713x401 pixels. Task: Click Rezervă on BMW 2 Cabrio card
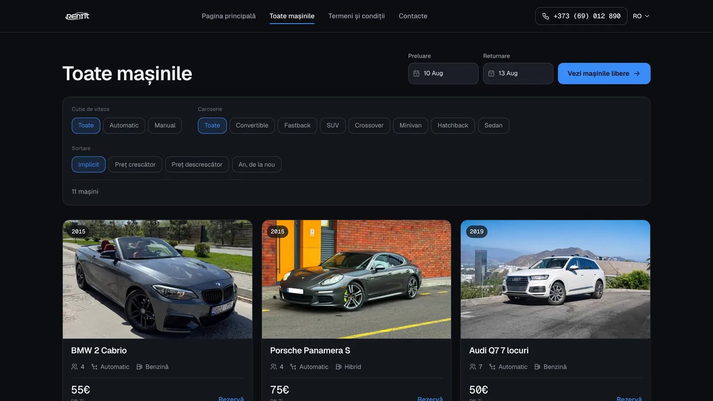coord(231,398)
